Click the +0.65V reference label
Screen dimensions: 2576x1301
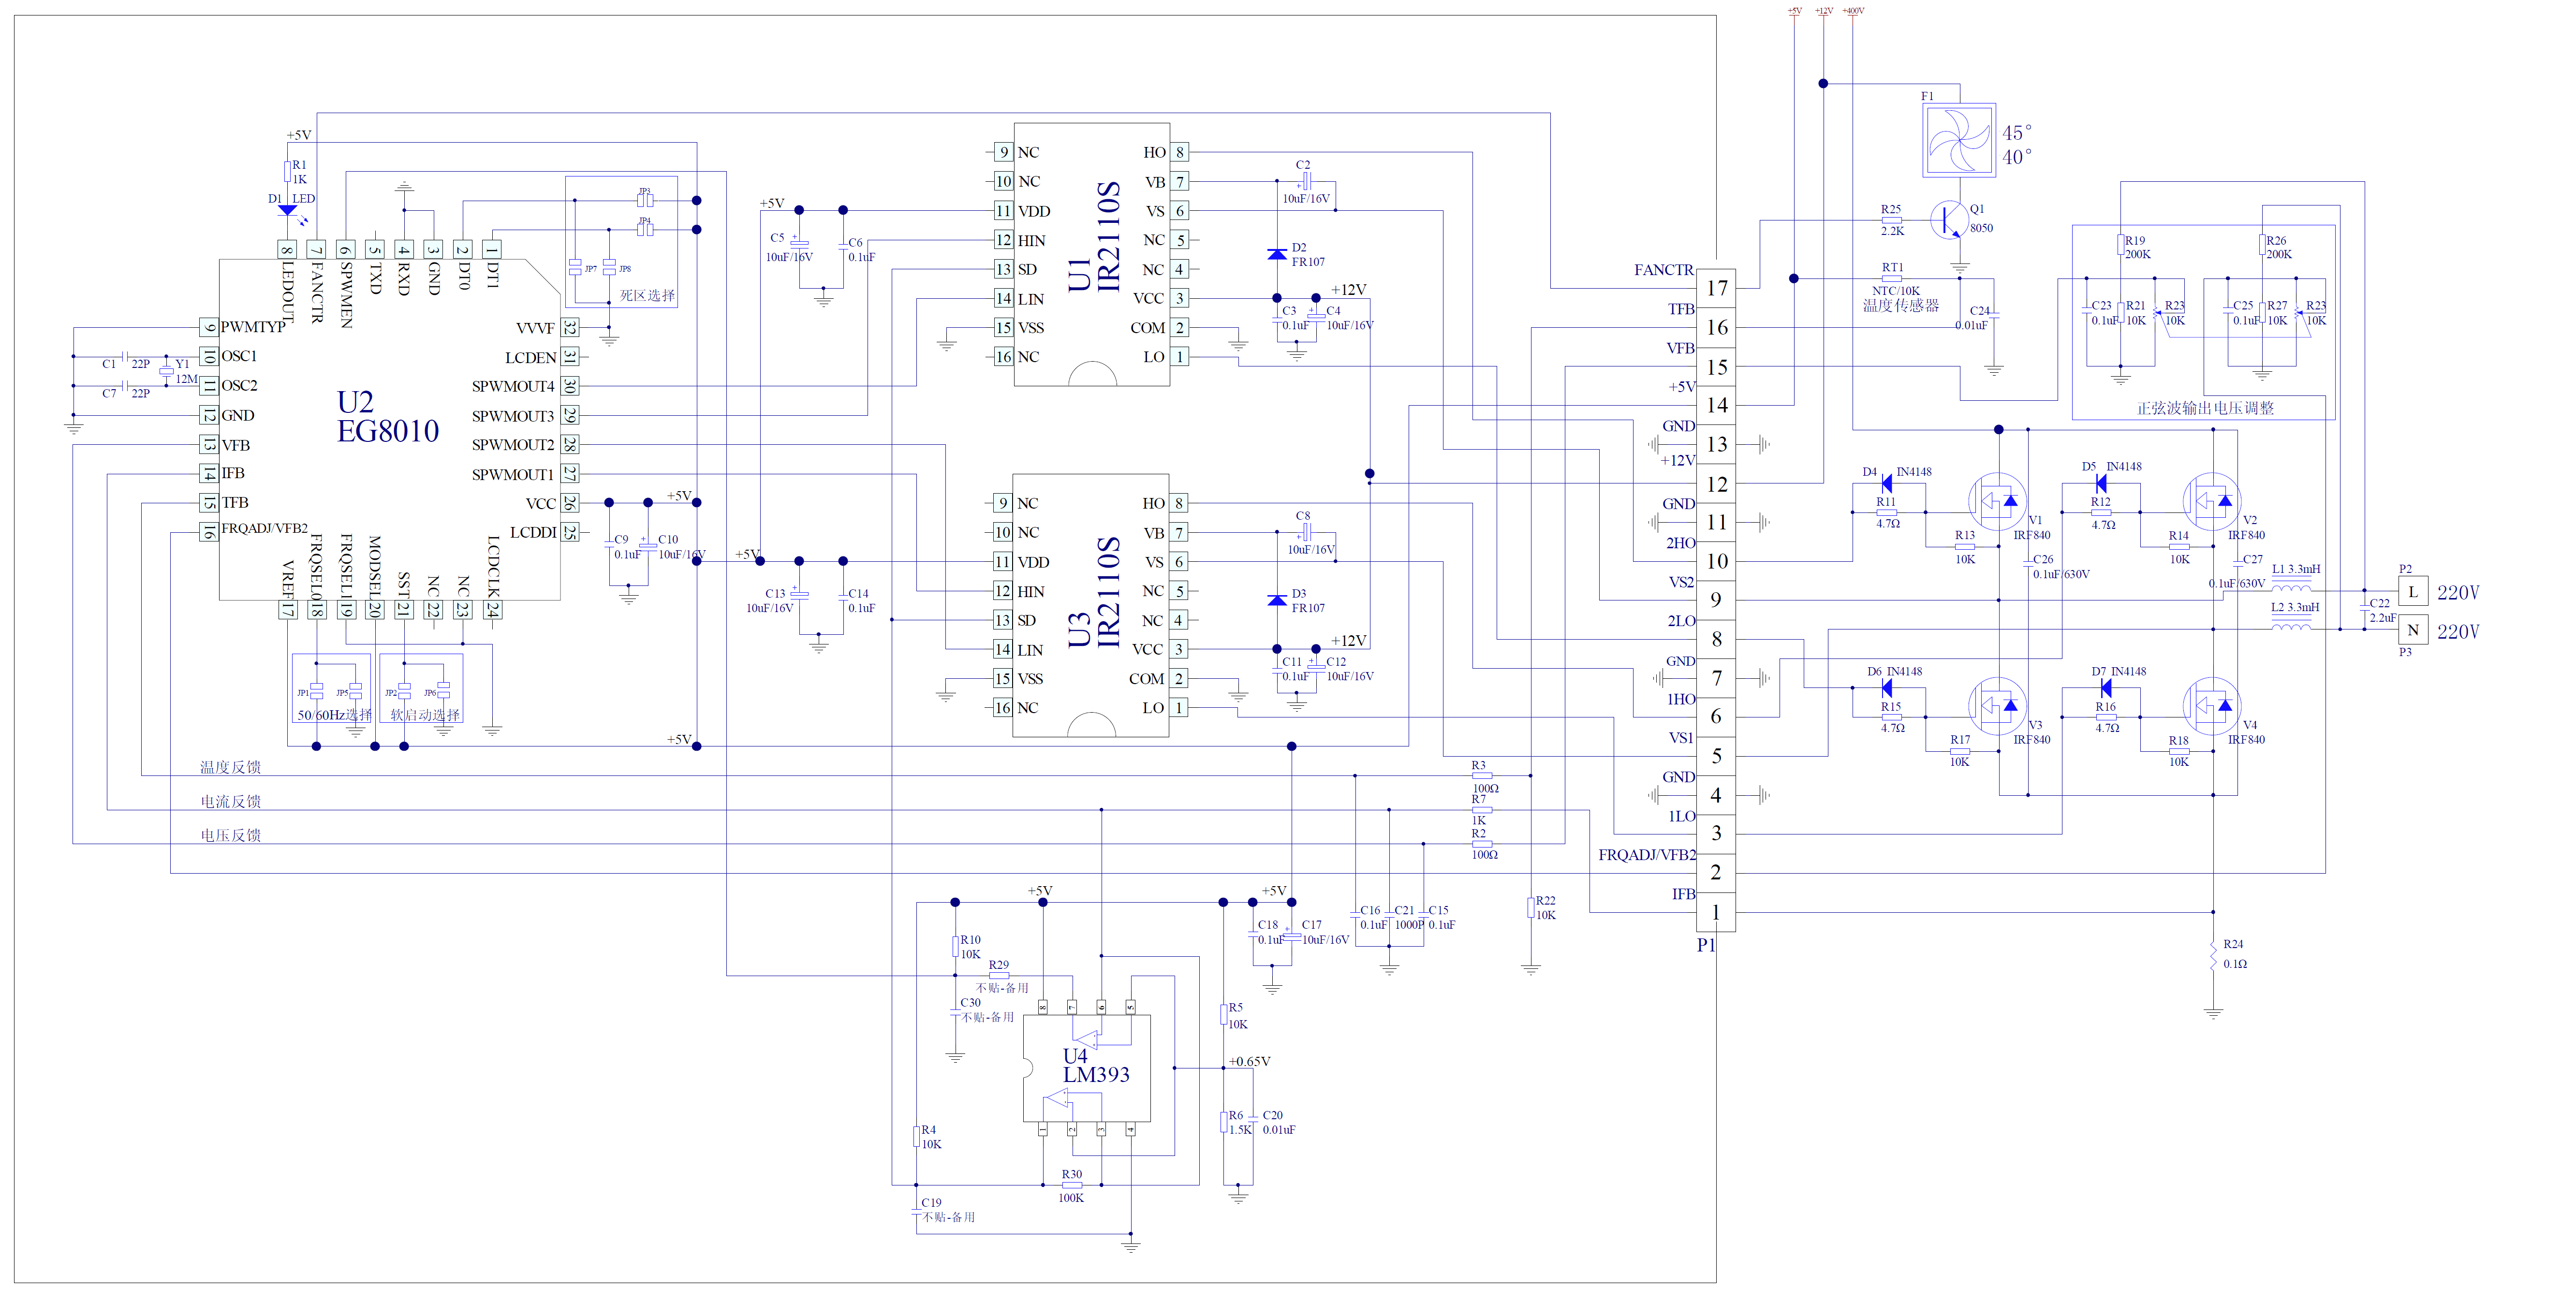point(1249,1061)
